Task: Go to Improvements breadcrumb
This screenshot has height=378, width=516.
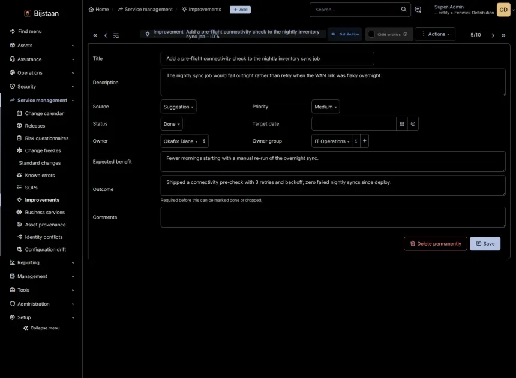Action: point(202,10)
